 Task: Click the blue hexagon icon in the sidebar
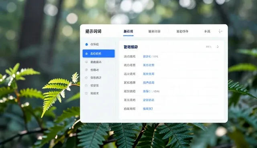(x=87, y=44)
